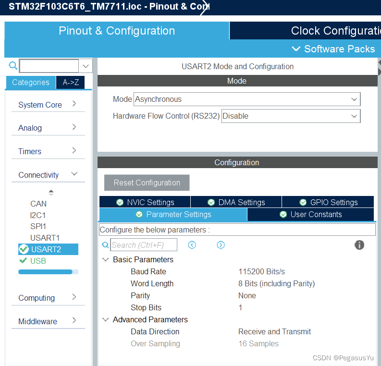Select I2C1 peripheral in Connectivity list
381x366 pixels.
37,215
